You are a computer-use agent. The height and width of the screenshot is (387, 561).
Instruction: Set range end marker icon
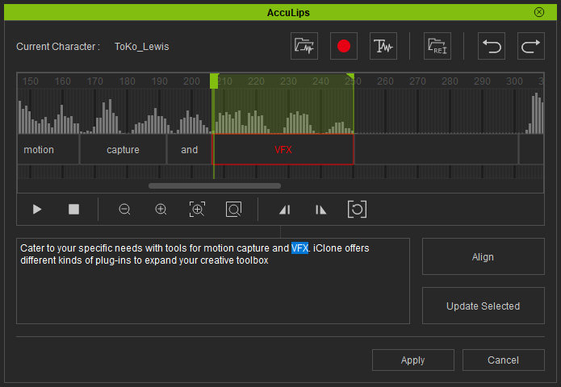[x=320, y=210]
